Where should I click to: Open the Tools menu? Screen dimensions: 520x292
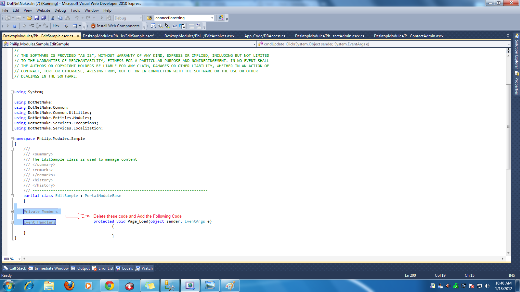75,10
